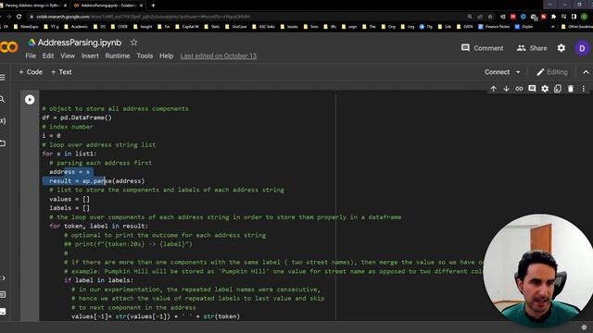Mirror cell in tab icon

pyautogui.click(x=558, y=89)
